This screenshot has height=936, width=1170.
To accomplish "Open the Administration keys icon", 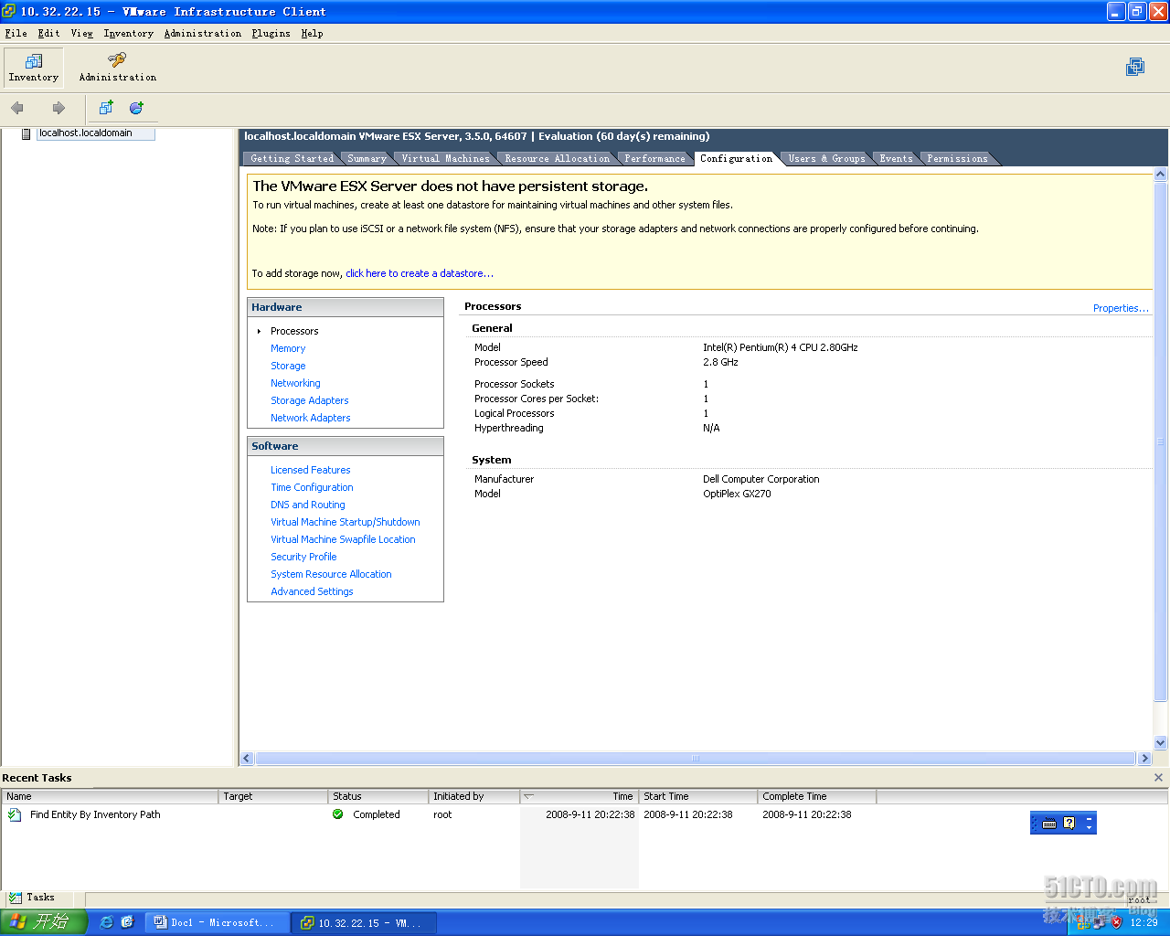I will (x=117, y=60).
